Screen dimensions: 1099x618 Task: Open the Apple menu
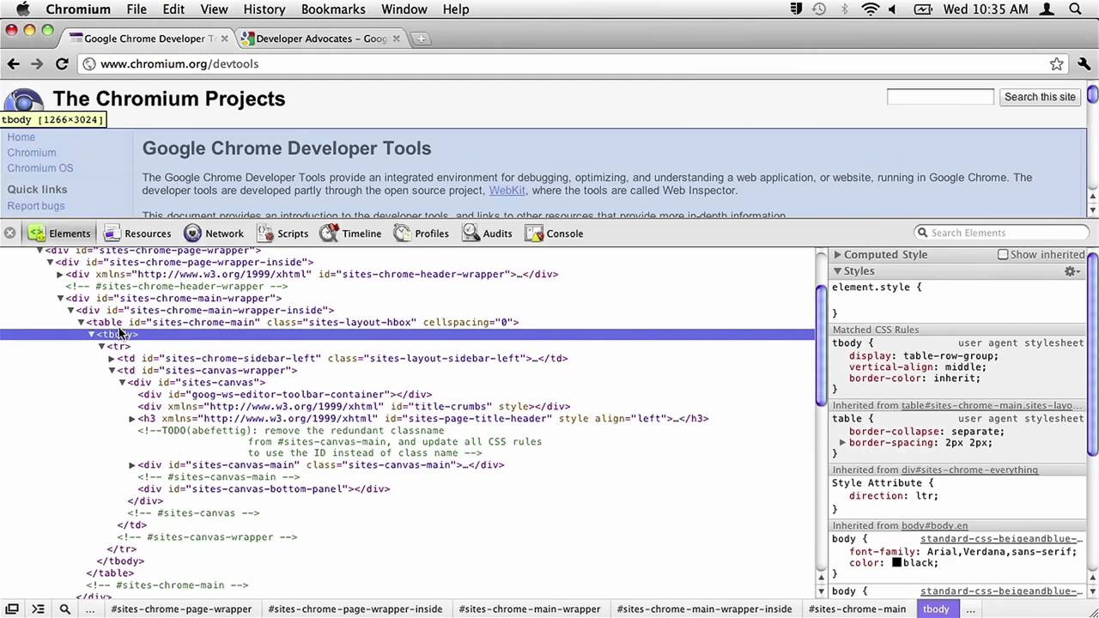pos(22,9)
